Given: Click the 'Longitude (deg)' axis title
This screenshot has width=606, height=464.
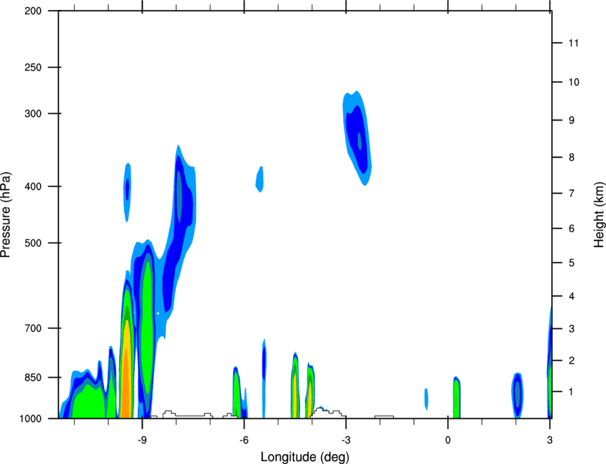Looking at the screenshot, I should [304, 457].
